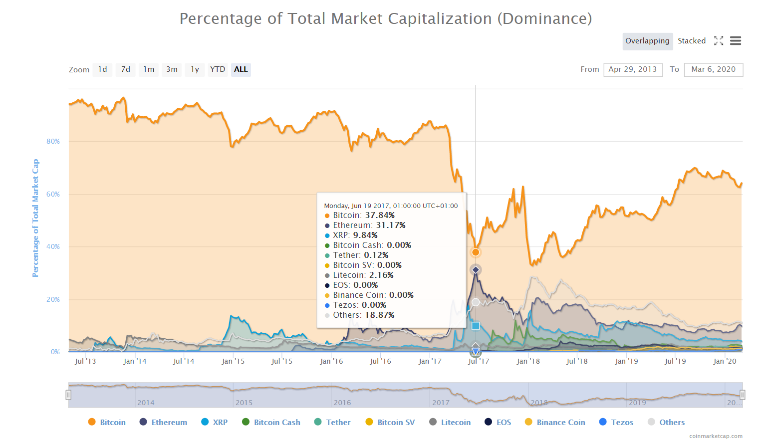Set zoom range to 1y
Image resolution: width=761 pixels, height=447 pixels.
(x=195, y=69)
